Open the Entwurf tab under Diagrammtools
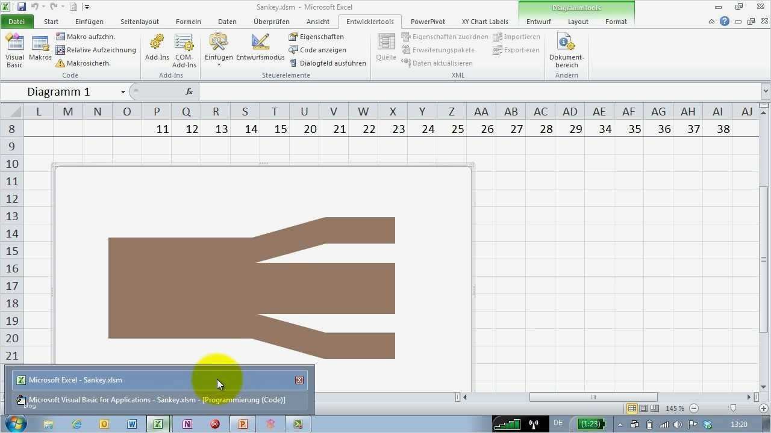Viewport: 771px width, 433px height. click(538, 22)
